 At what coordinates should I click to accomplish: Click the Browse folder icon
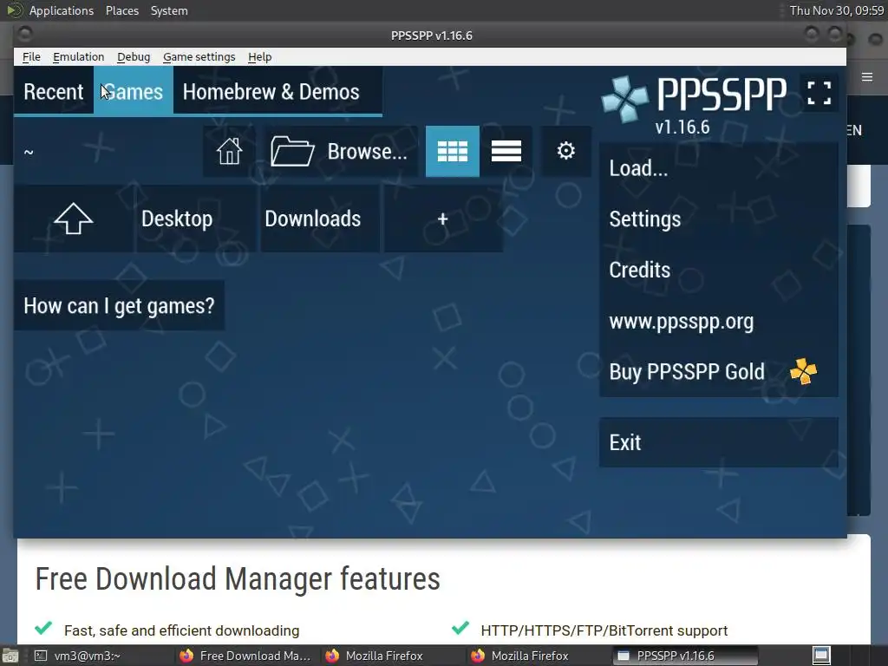click(x=292, y=151)
